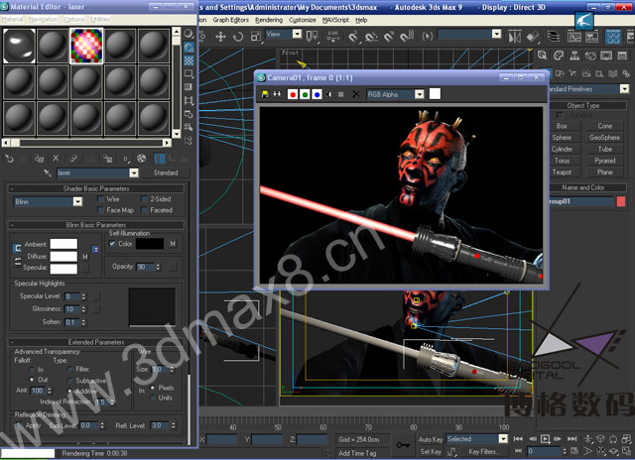Image resolution: width=635 pixels, height=460 pixels.
Task: Select the Rotate tool in main toolbar
Action: point(238,37)
